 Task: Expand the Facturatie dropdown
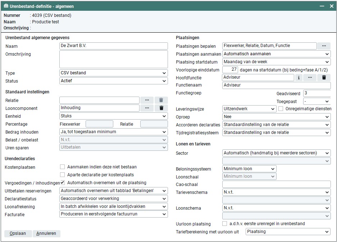114,214
